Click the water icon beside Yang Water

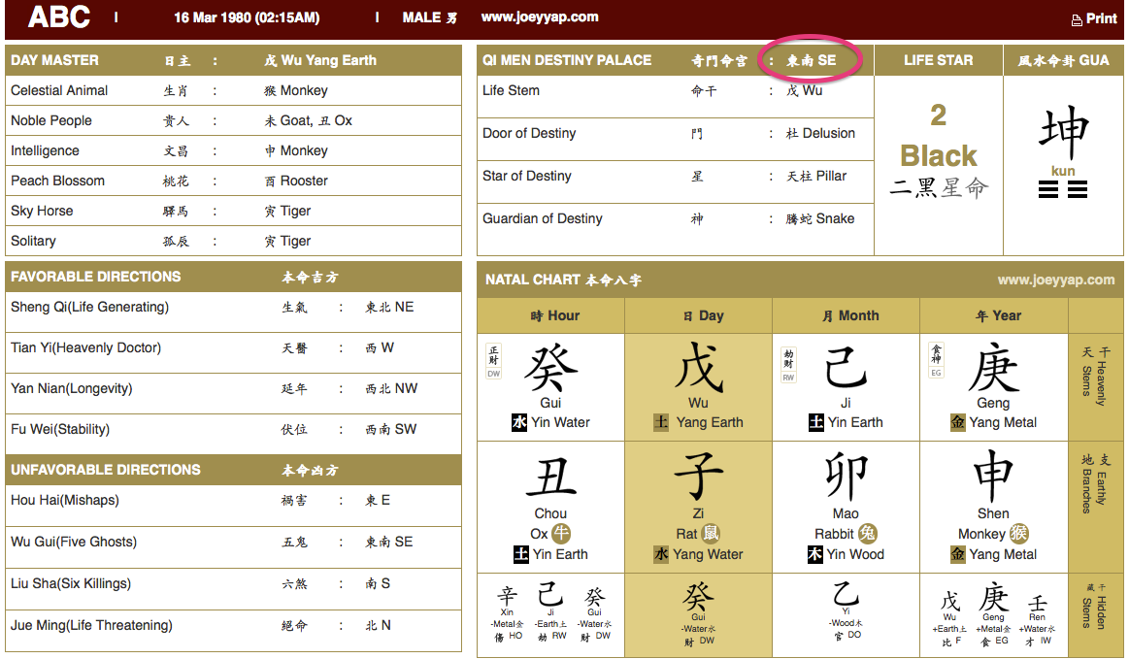point(661,554)
